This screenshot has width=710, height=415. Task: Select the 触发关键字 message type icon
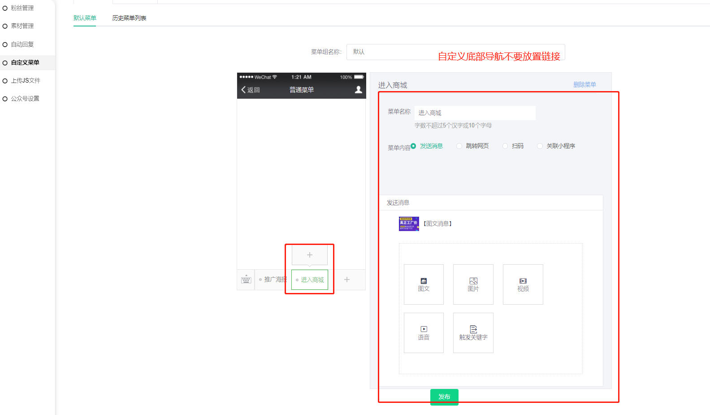[x=473, y=333]
